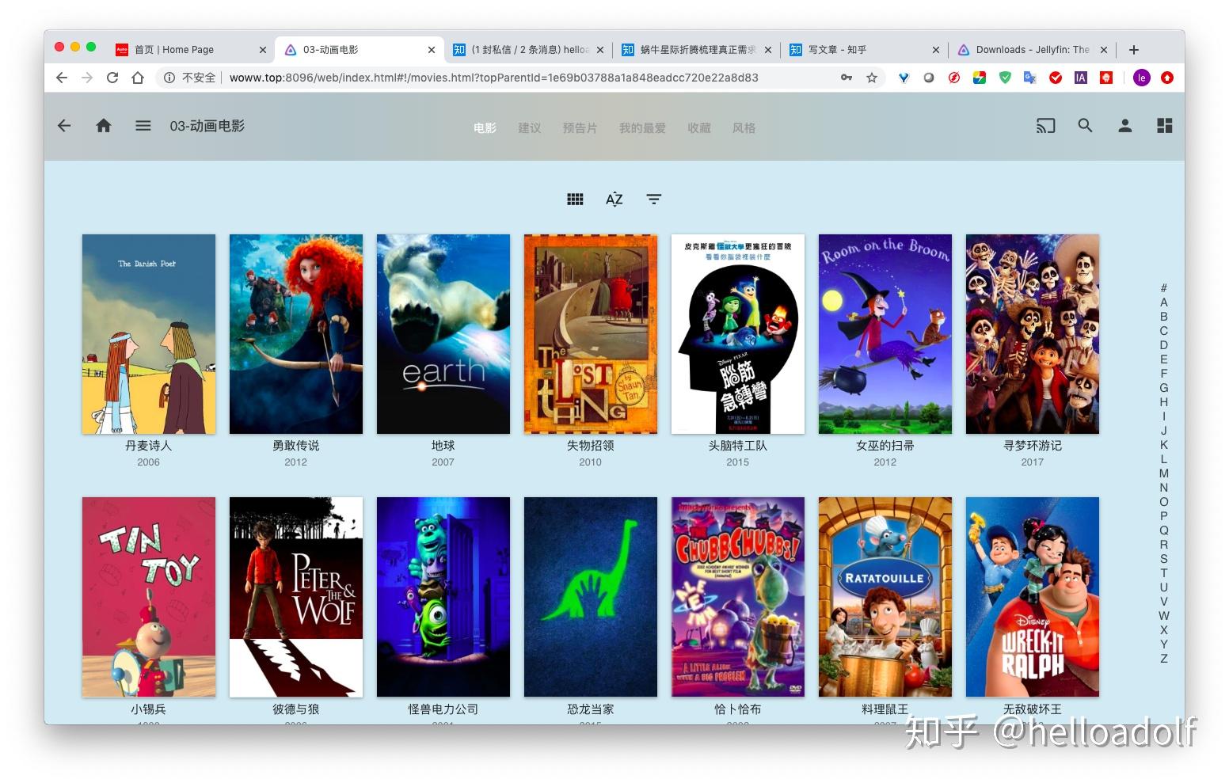Open the Jellyfin home icon

point(104,126)
